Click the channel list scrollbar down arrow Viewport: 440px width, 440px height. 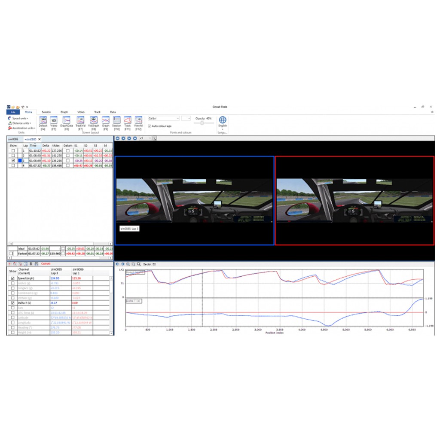pos(111,333)
